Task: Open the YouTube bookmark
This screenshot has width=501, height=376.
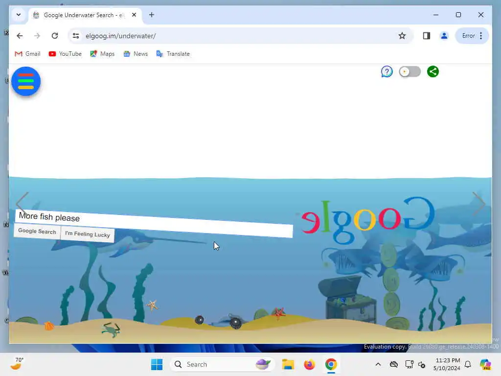Action: point(65,54)
